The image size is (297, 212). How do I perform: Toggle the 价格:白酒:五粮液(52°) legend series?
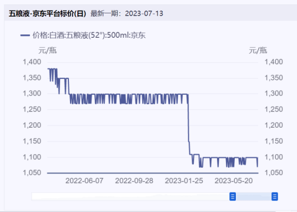(83, 35)
